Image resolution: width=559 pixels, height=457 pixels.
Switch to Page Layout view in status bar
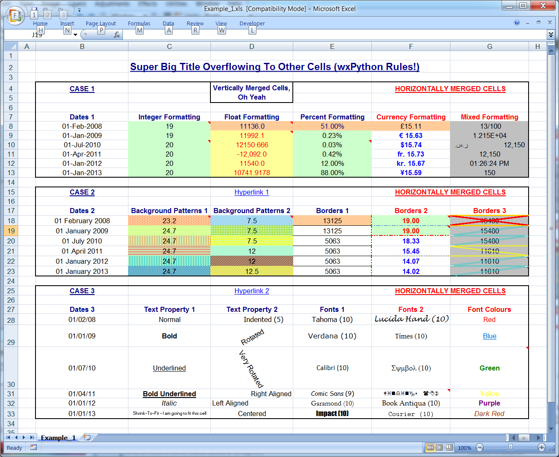[439, 447]
